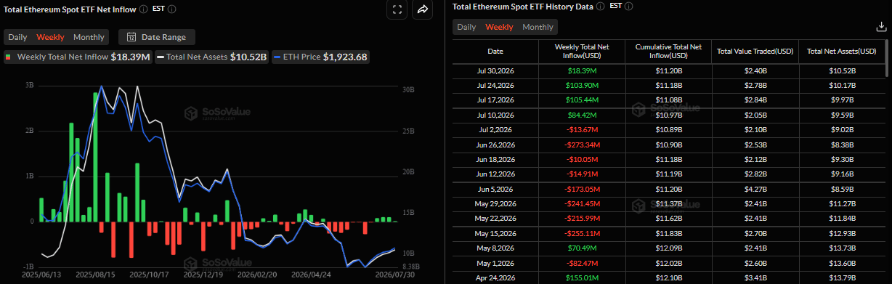The image size is (892, 284).
Task: Click the Jun 5,2026 date cell
Action: click(495, 189)
